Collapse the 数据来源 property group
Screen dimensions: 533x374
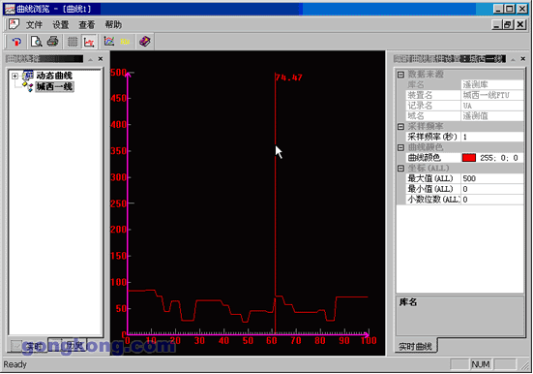tap(400, 75)
